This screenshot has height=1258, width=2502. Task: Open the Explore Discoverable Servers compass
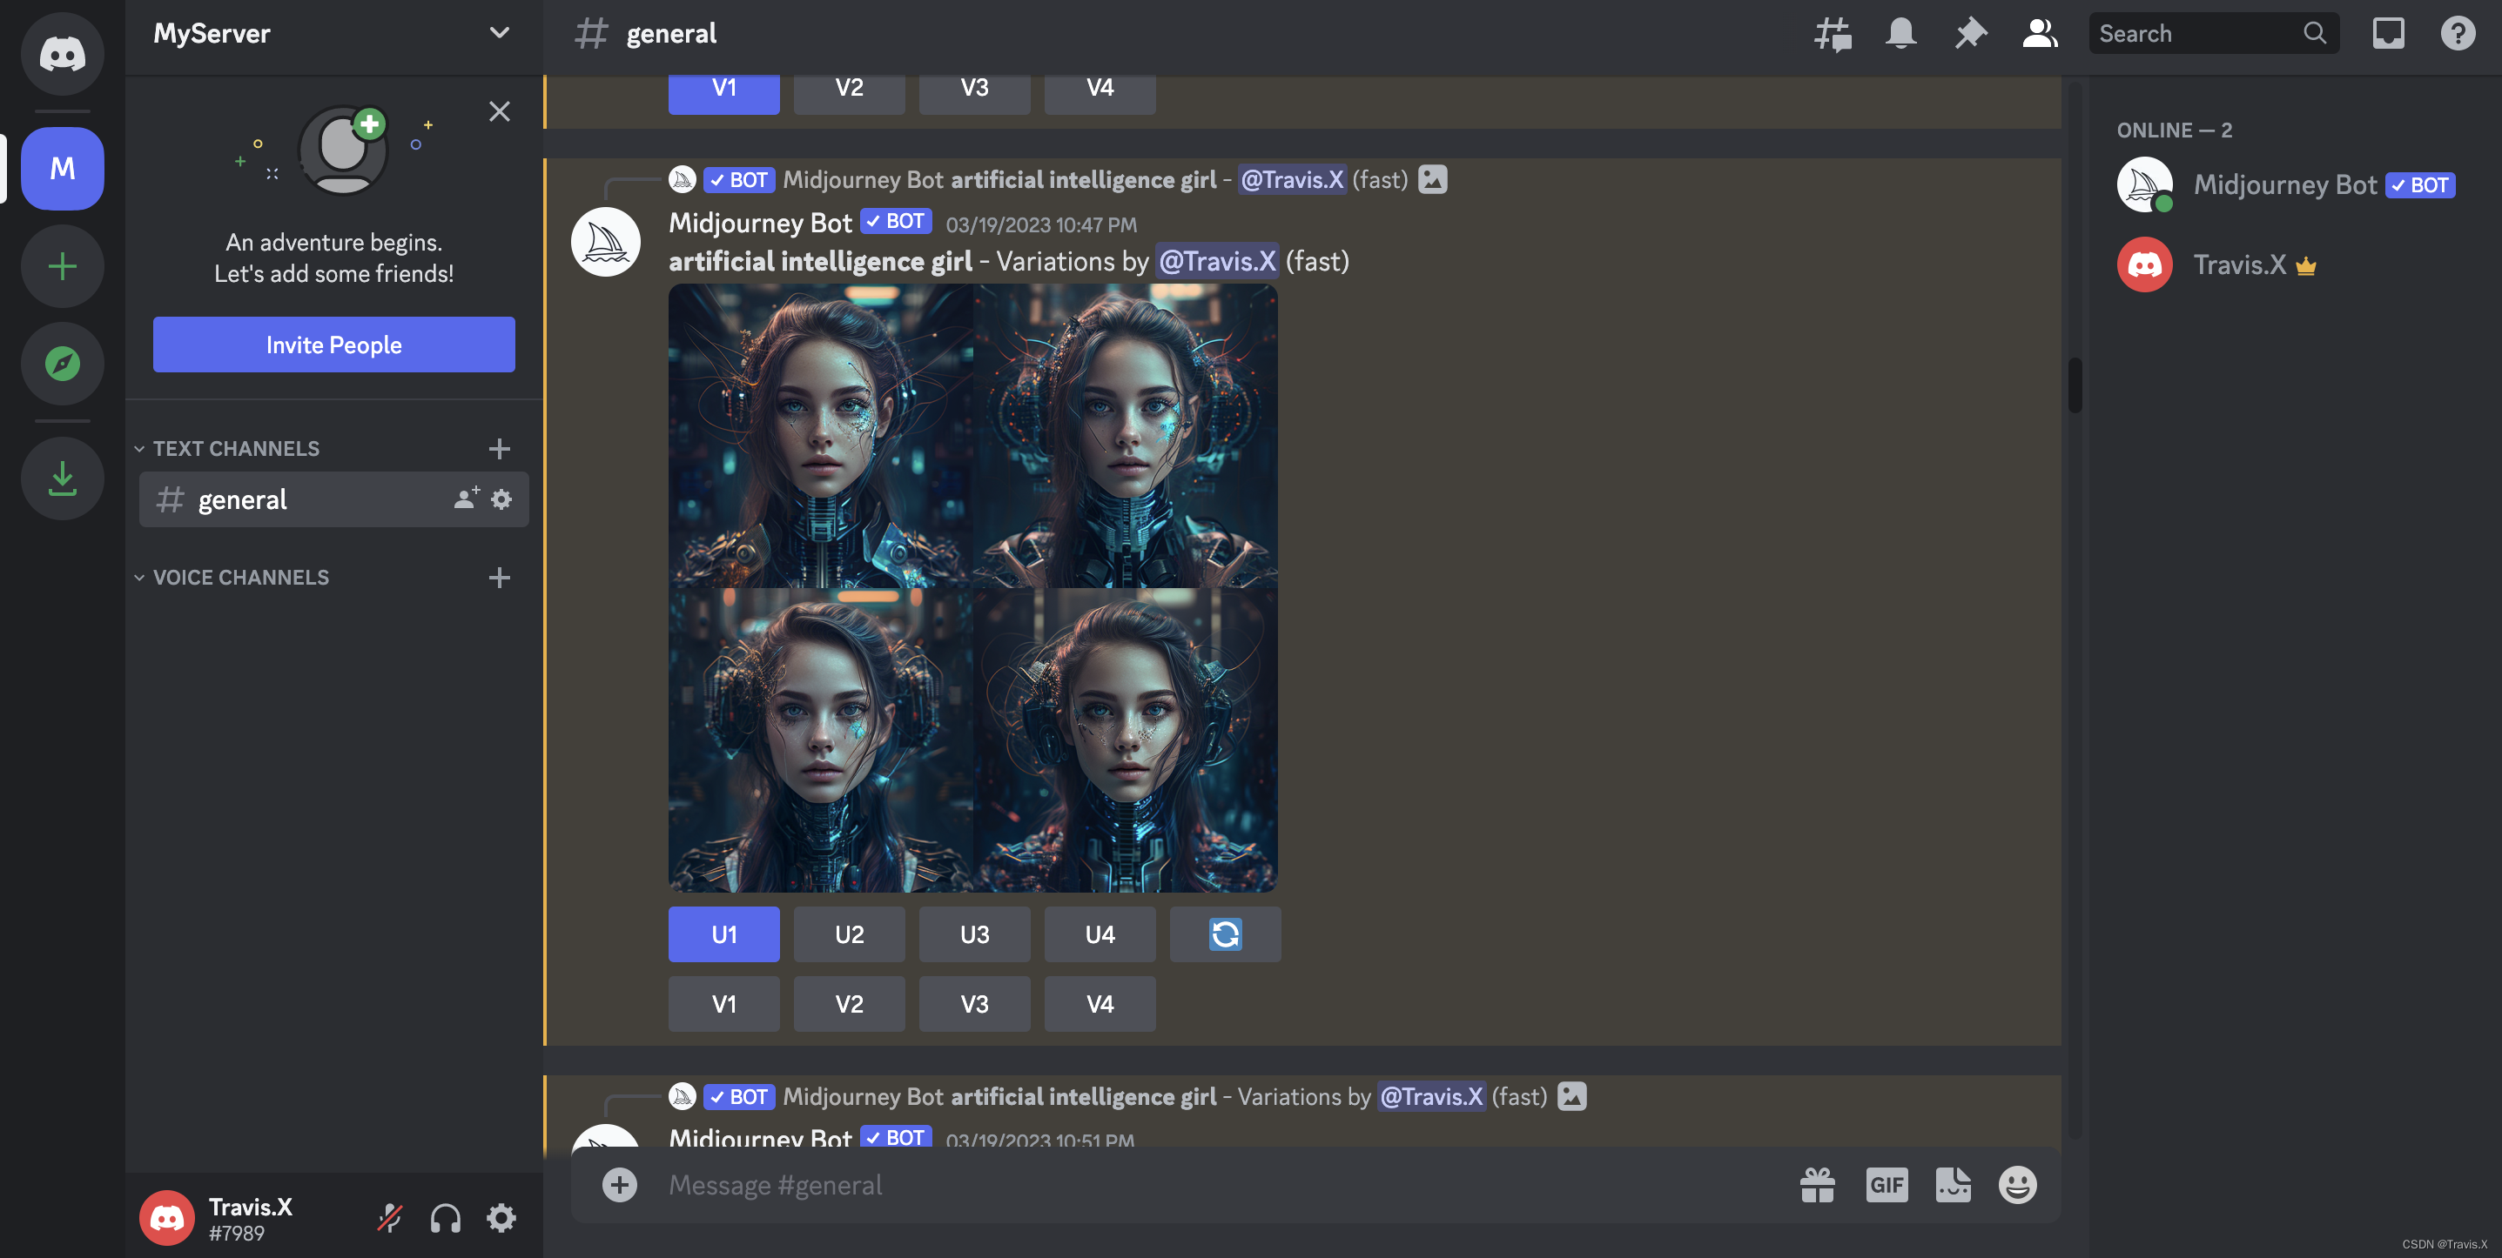point(62,364)
